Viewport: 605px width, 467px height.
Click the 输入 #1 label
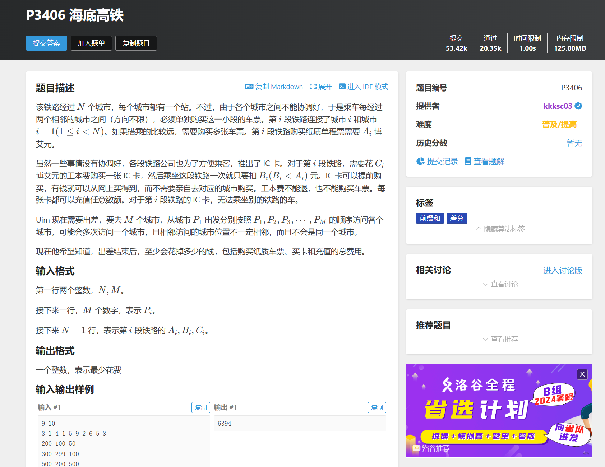[x=49, y=407]
